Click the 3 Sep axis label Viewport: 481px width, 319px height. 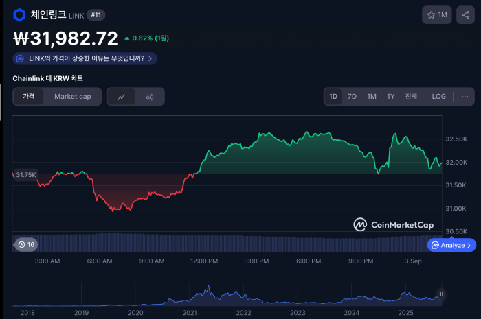click(413, 261)
